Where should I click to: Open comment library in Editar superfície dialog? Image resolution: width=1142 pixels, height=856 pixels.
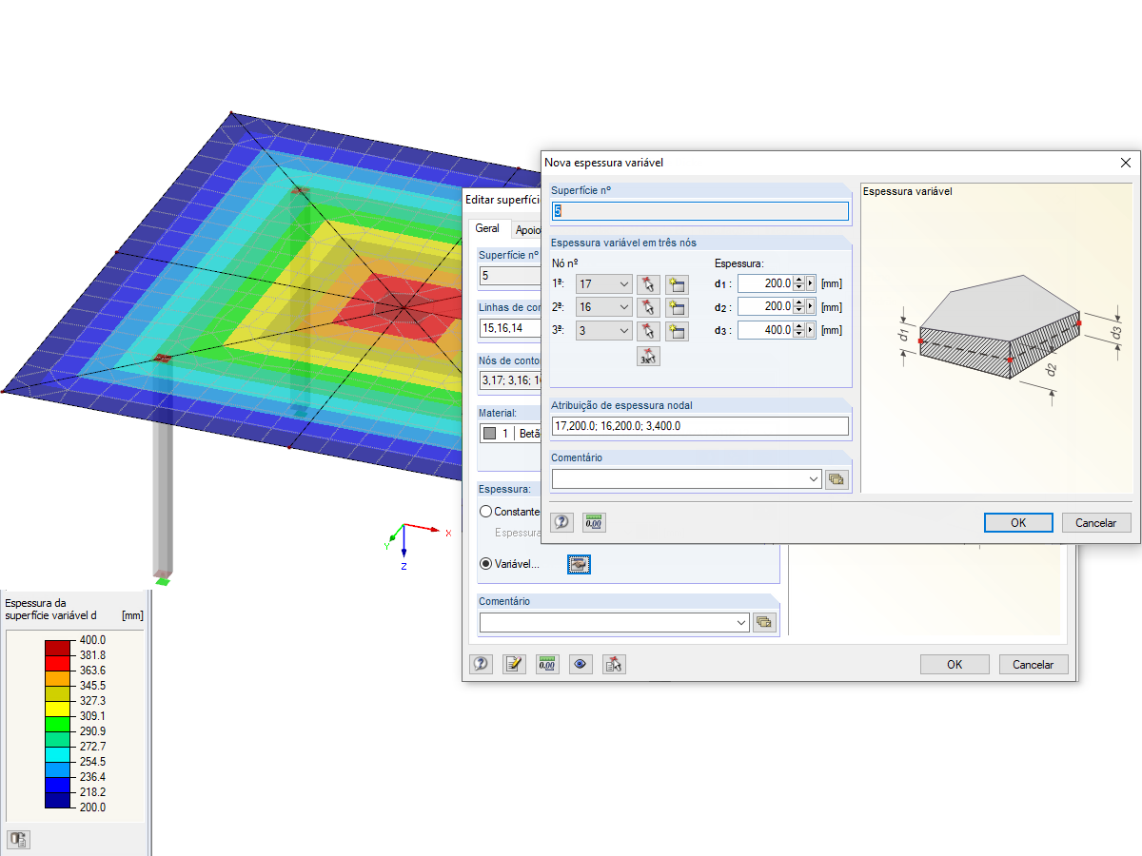763,623
